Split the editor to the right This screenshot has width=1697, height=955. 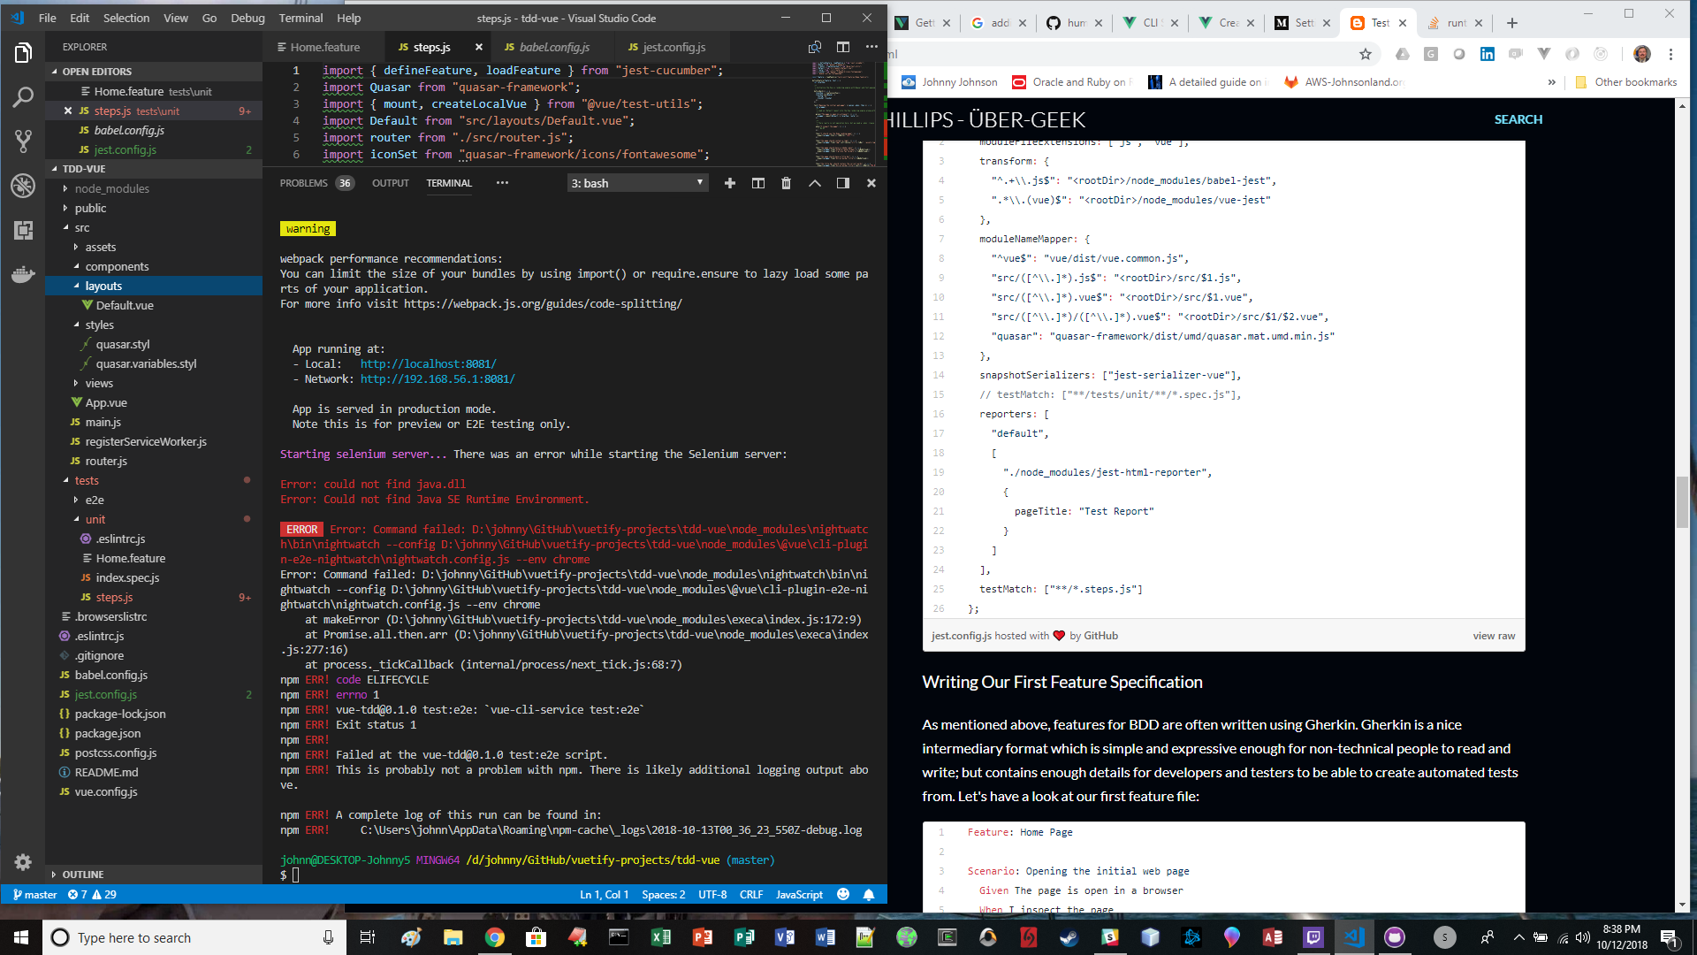843,47
